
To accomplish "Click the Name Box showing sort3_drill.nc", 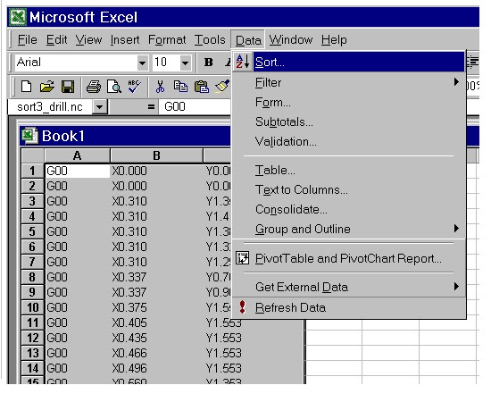I will pos(50,107).
